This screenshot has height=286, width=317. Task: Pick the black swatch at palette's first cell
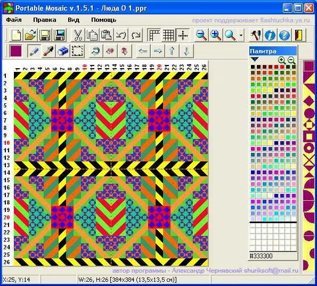coord(253,67)
